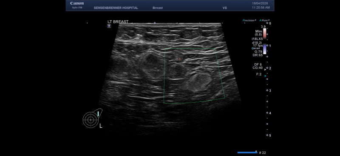Viewport: 340px width, 156px height.
Task: Click the F:2 filter value
Action: point(259,74)
